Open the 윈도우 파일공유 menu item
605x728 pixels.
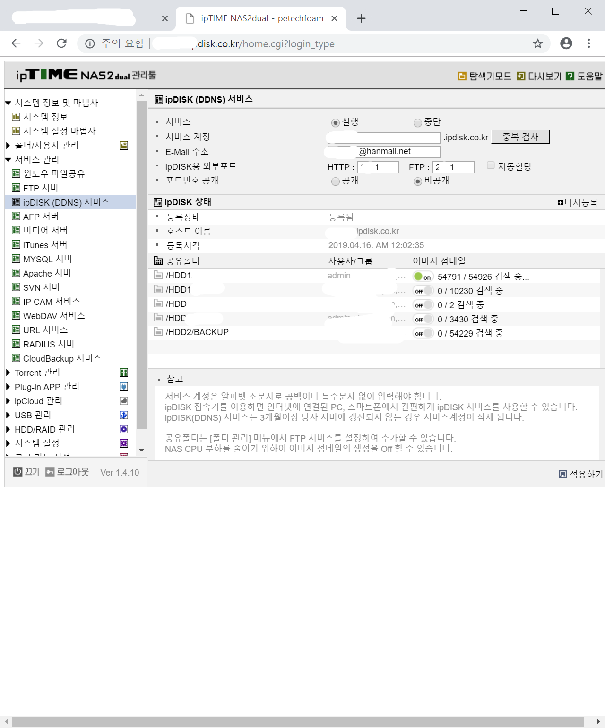[54, 173]
